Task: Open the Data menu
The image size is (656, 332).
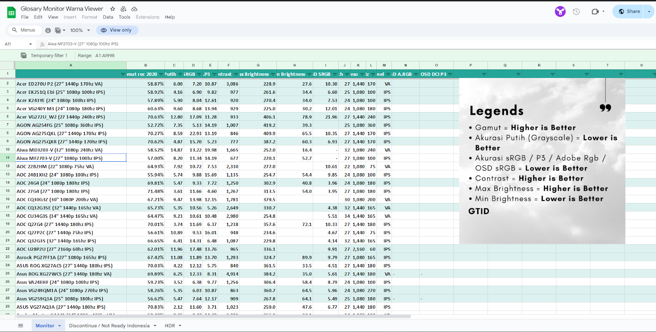Action: click(108, 17)
